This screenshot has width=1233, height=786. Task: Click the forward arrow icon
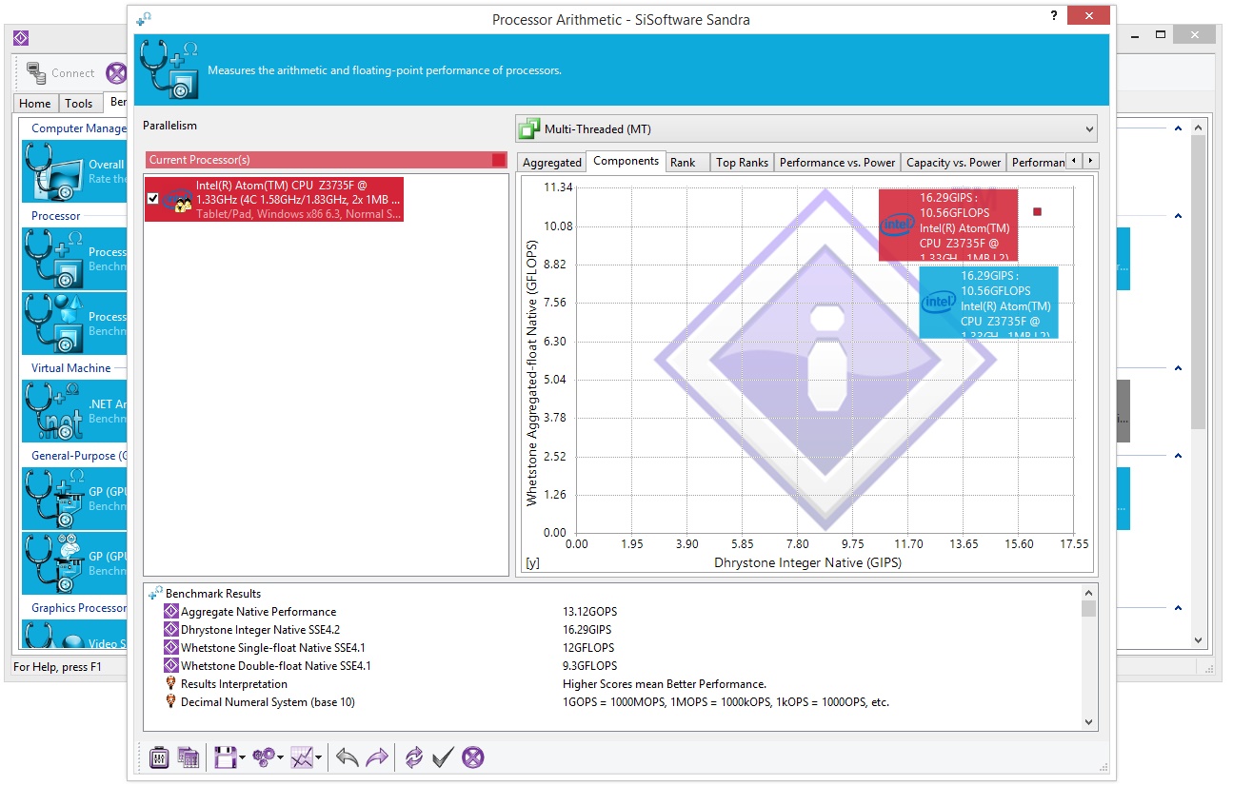[x=378, y=757]
